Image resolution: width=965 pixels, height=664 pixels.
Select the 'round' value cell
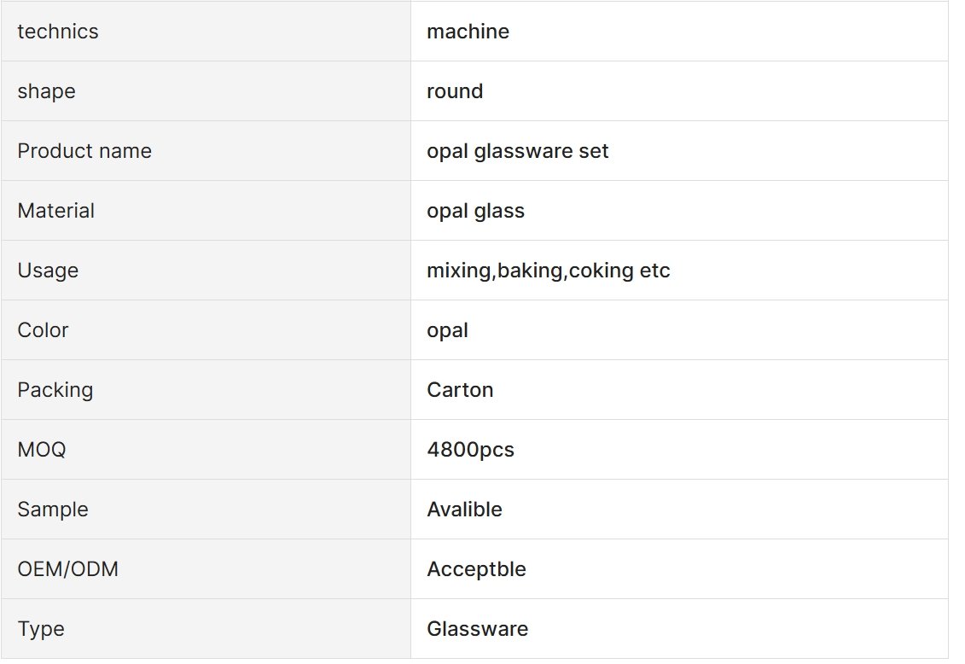(x=679, y=91)
